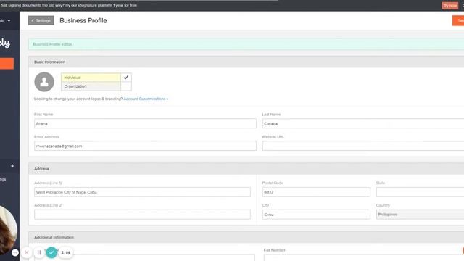
Task: Finish recording with the teal checkmark
Action: [51, 252]
